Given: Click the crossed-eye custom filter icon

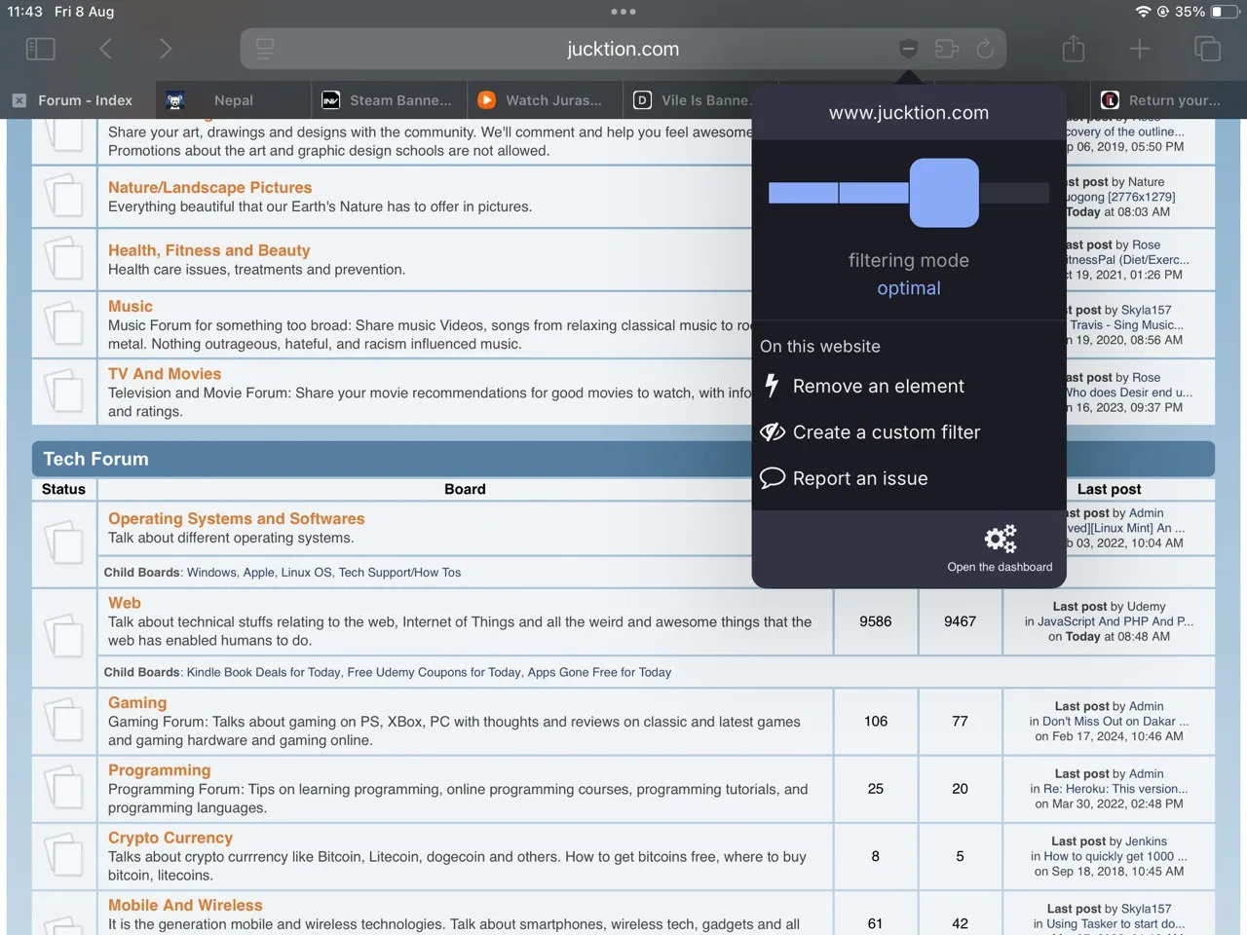Looking at the screenshot, I should (x=773, y=431).
